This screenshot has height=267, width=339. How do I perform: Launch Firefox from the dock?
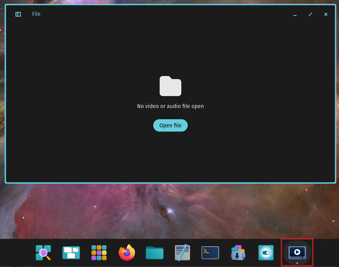(127, 253)
